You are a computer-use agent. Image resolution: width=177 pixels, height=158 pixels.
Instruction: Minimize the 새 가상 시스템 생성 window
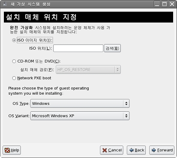click(157, 4)
